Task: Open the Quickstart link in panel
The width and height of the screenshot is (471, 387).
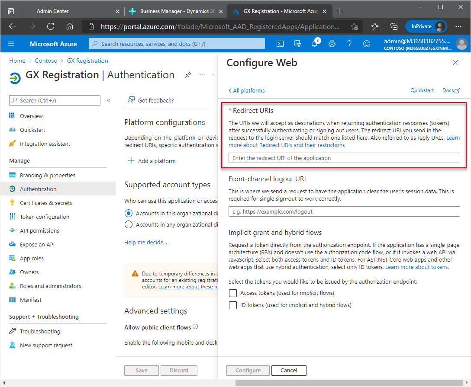Action: point(422,90)
